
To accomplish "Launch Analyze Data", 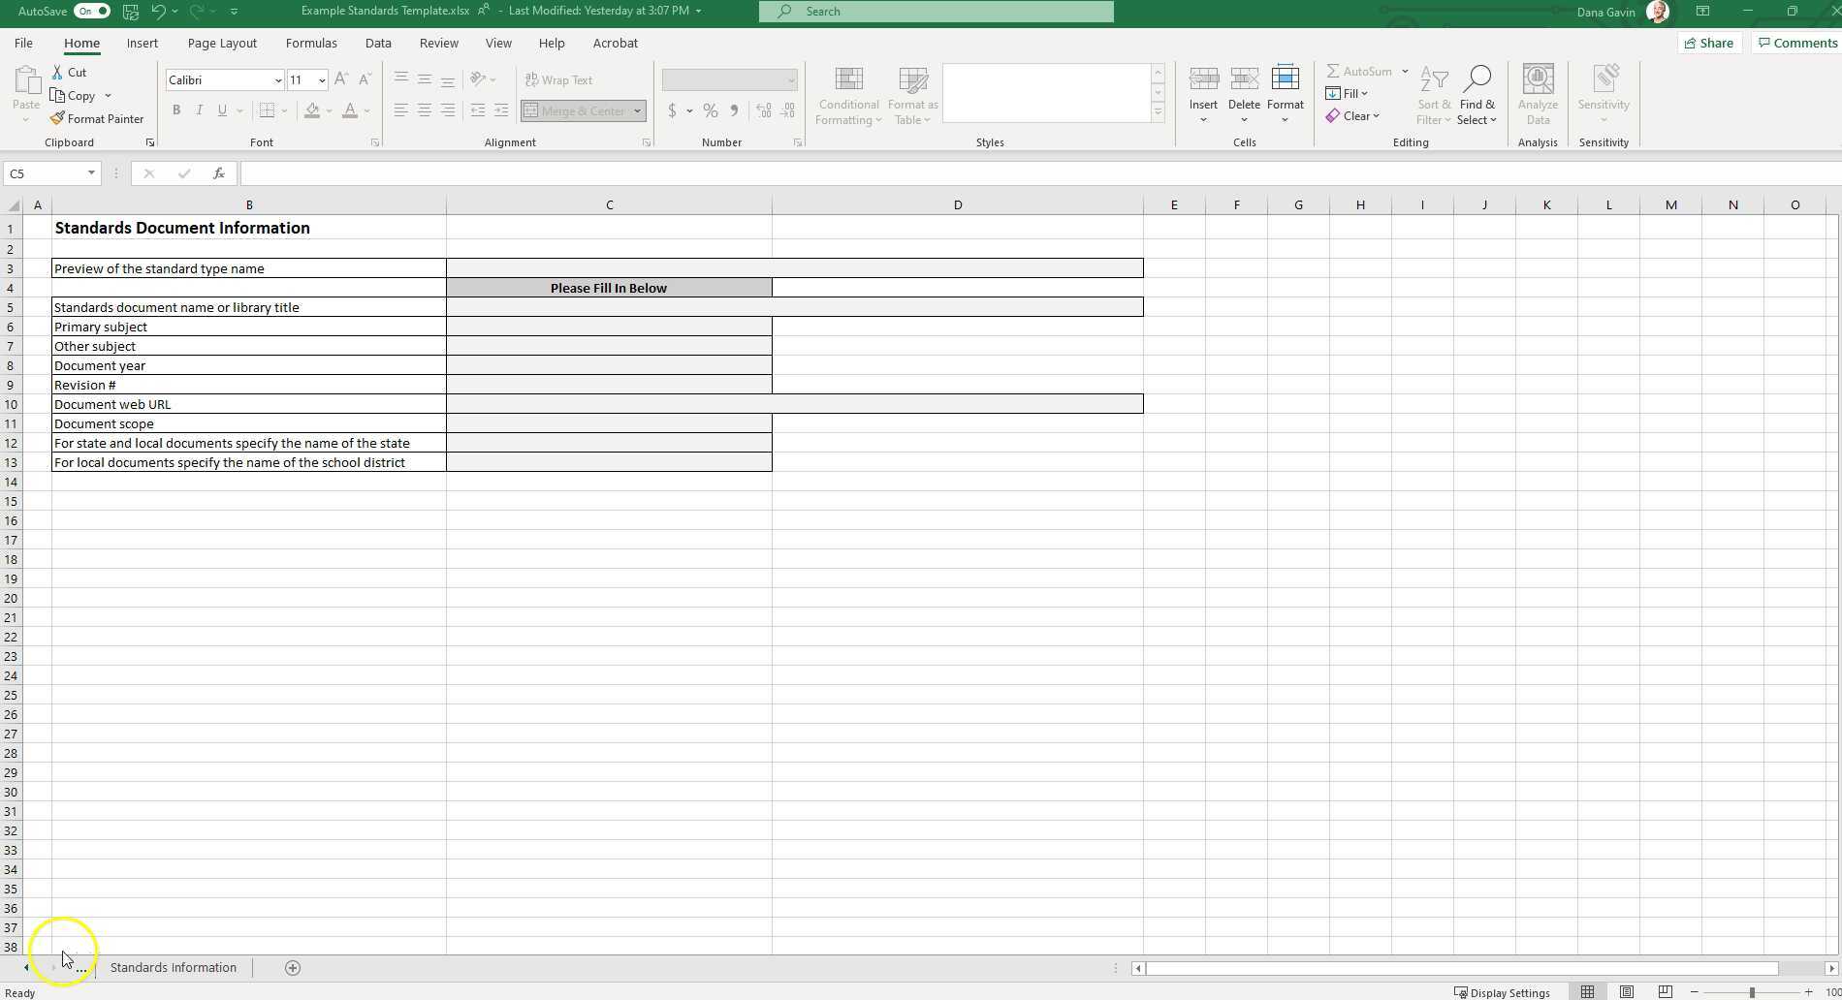I will [1538, 94].
